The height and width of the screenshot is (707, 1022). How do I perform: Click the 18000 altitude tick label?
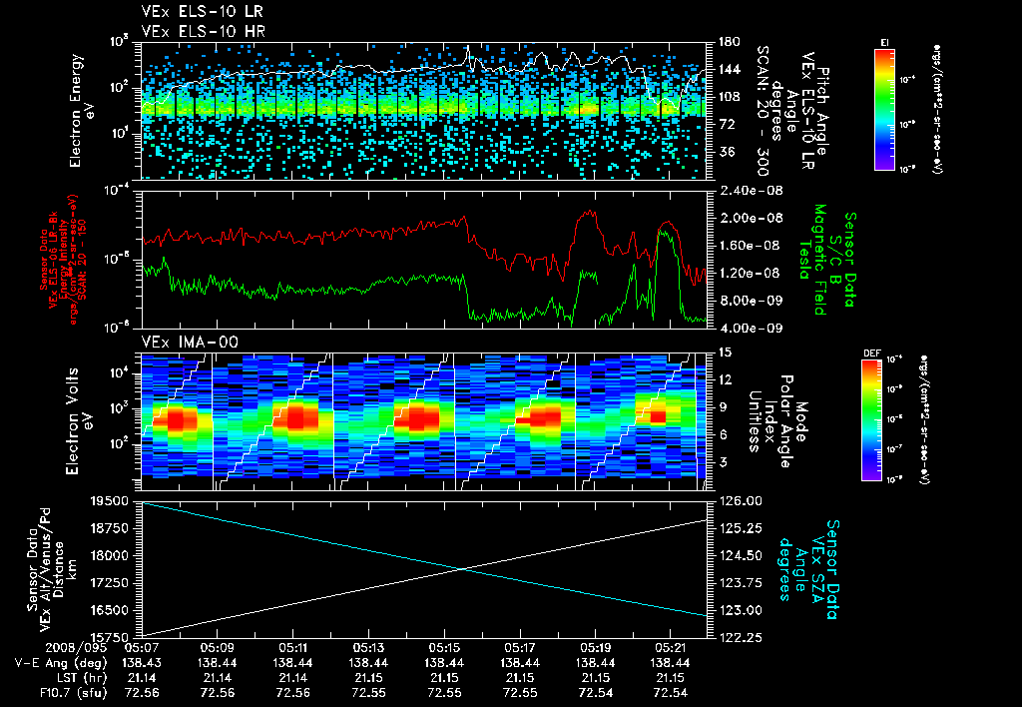(111, 556)
